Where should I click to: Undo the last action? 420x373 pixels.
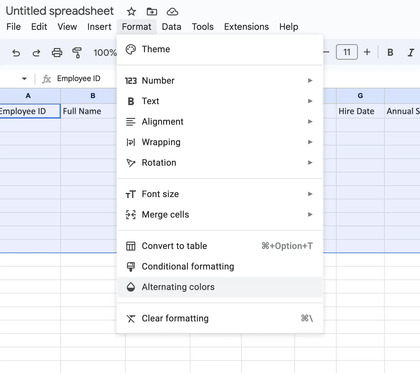[16, 53]
